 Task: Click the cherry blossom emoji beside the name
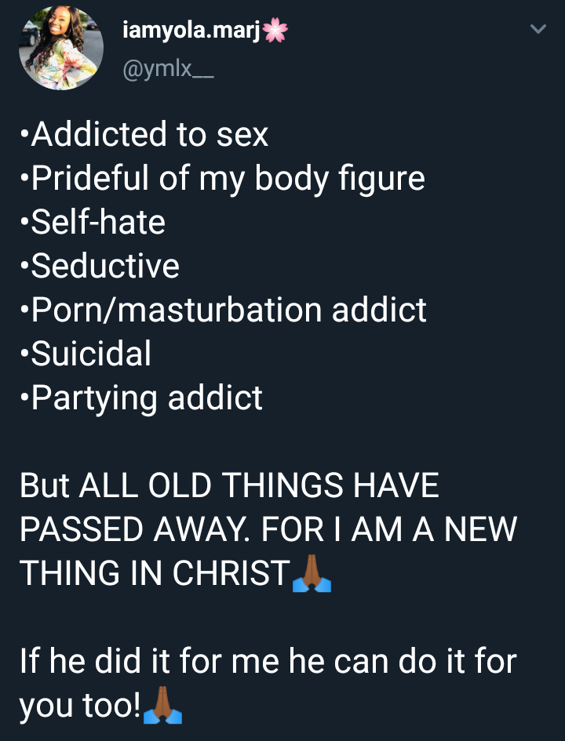(275, 31)
